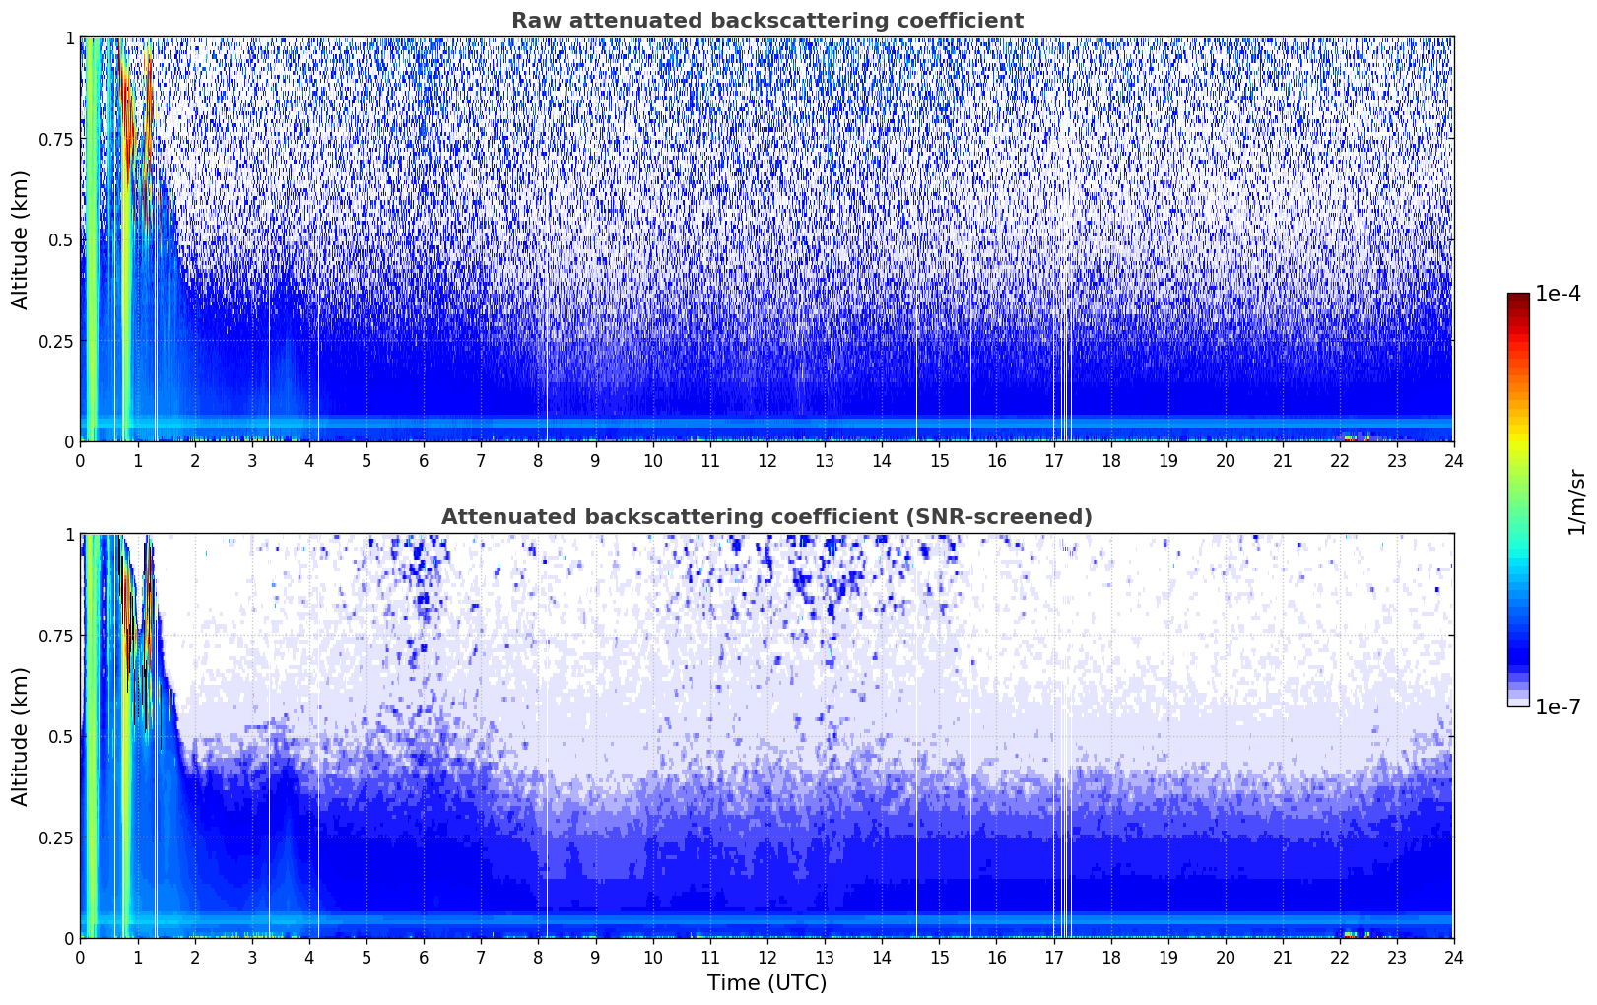Click the "1/m/sr" colorbar unit label

coord(1576,501)
